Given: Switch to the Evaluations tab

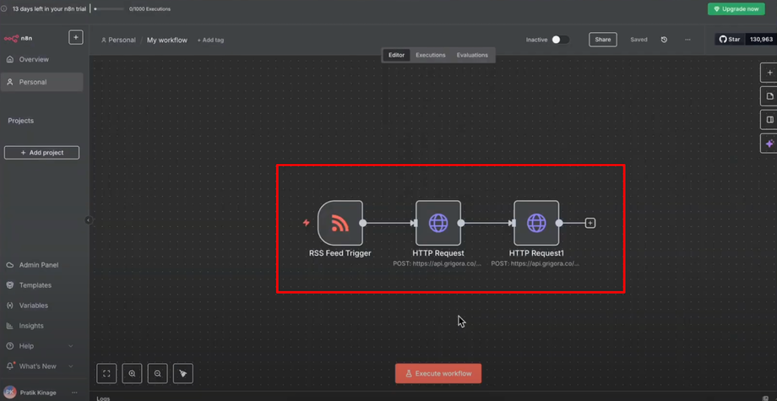Looking at the screenshot, I should point(472,55).
